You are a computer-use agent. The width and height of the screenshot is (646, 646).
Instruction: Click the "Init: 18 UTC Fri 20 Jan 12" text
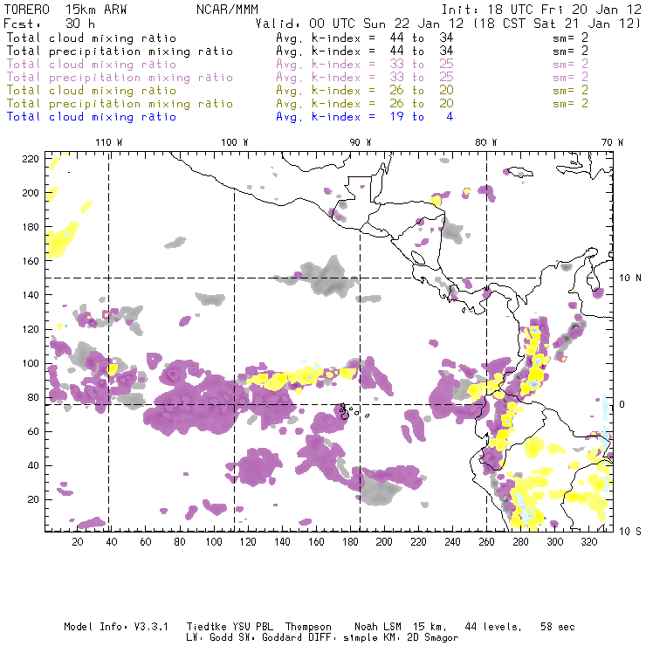pos(541,10)
